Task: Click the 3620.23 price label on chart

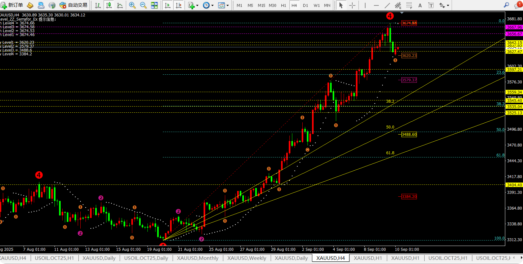Action: tap(409, 55)
